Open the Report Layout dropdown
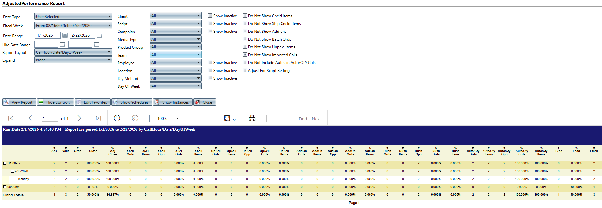 (x=73, y=52)
